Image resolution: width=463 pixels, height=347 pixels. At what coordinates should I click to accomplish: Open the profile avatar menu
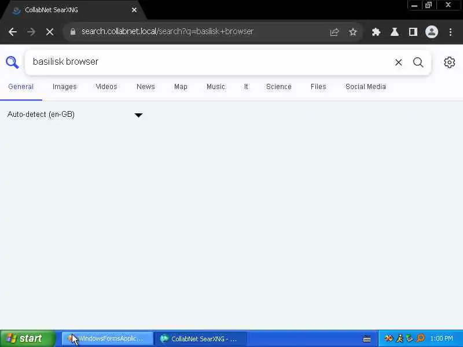(431, 32)
